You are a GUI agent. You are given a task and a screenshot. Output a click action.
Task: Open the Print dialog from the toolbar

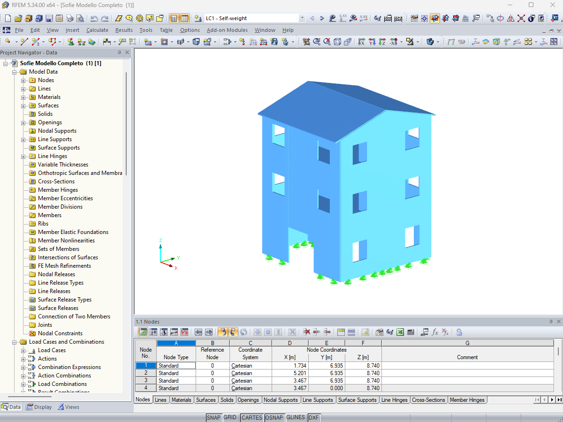pos(69,19)
